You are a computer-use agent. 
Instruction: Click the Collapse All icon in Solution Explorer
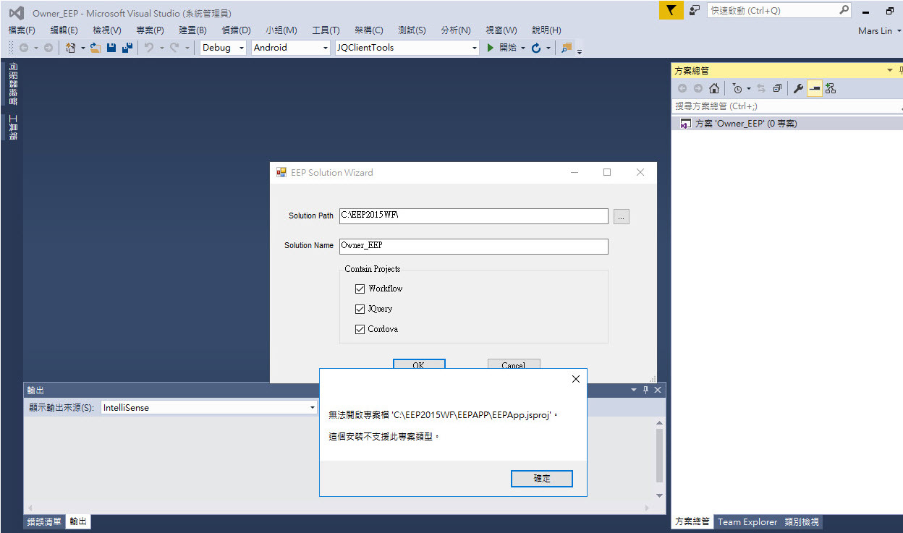tap(777, 88)
